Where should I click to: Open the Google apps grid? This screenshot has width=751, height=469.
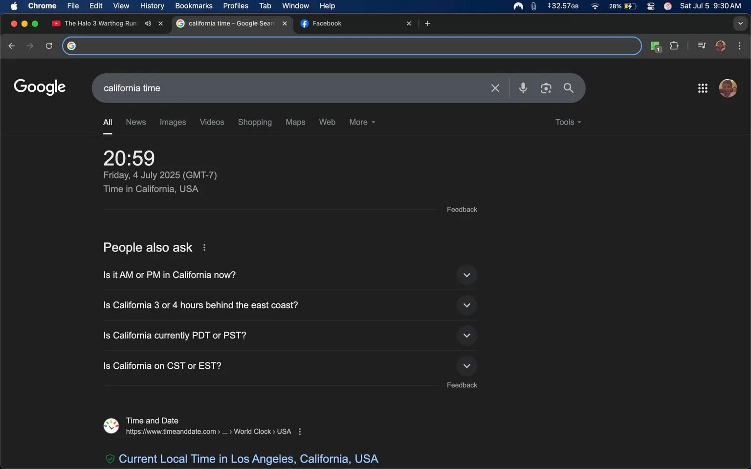(x=703, y=88)
